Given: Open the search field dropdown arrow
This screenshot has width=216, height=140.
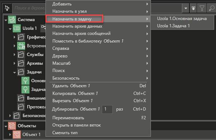Looking at the screenshot, I should (x=186, y=8).
